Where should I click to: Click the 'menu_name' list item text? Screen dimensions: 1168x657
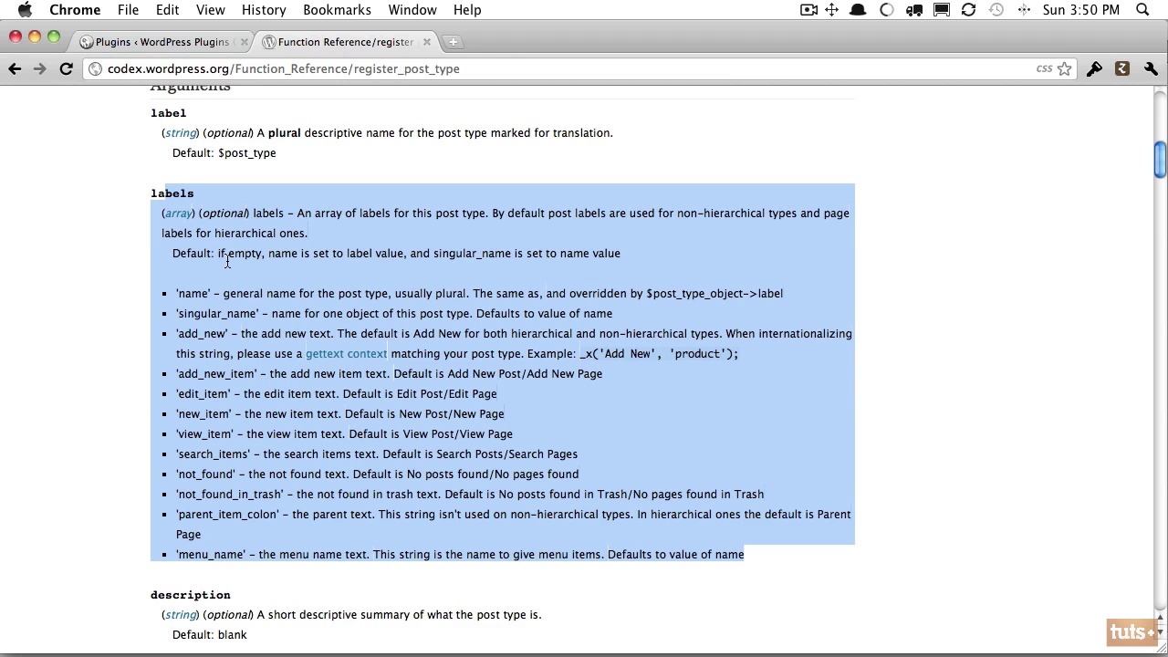460,554
